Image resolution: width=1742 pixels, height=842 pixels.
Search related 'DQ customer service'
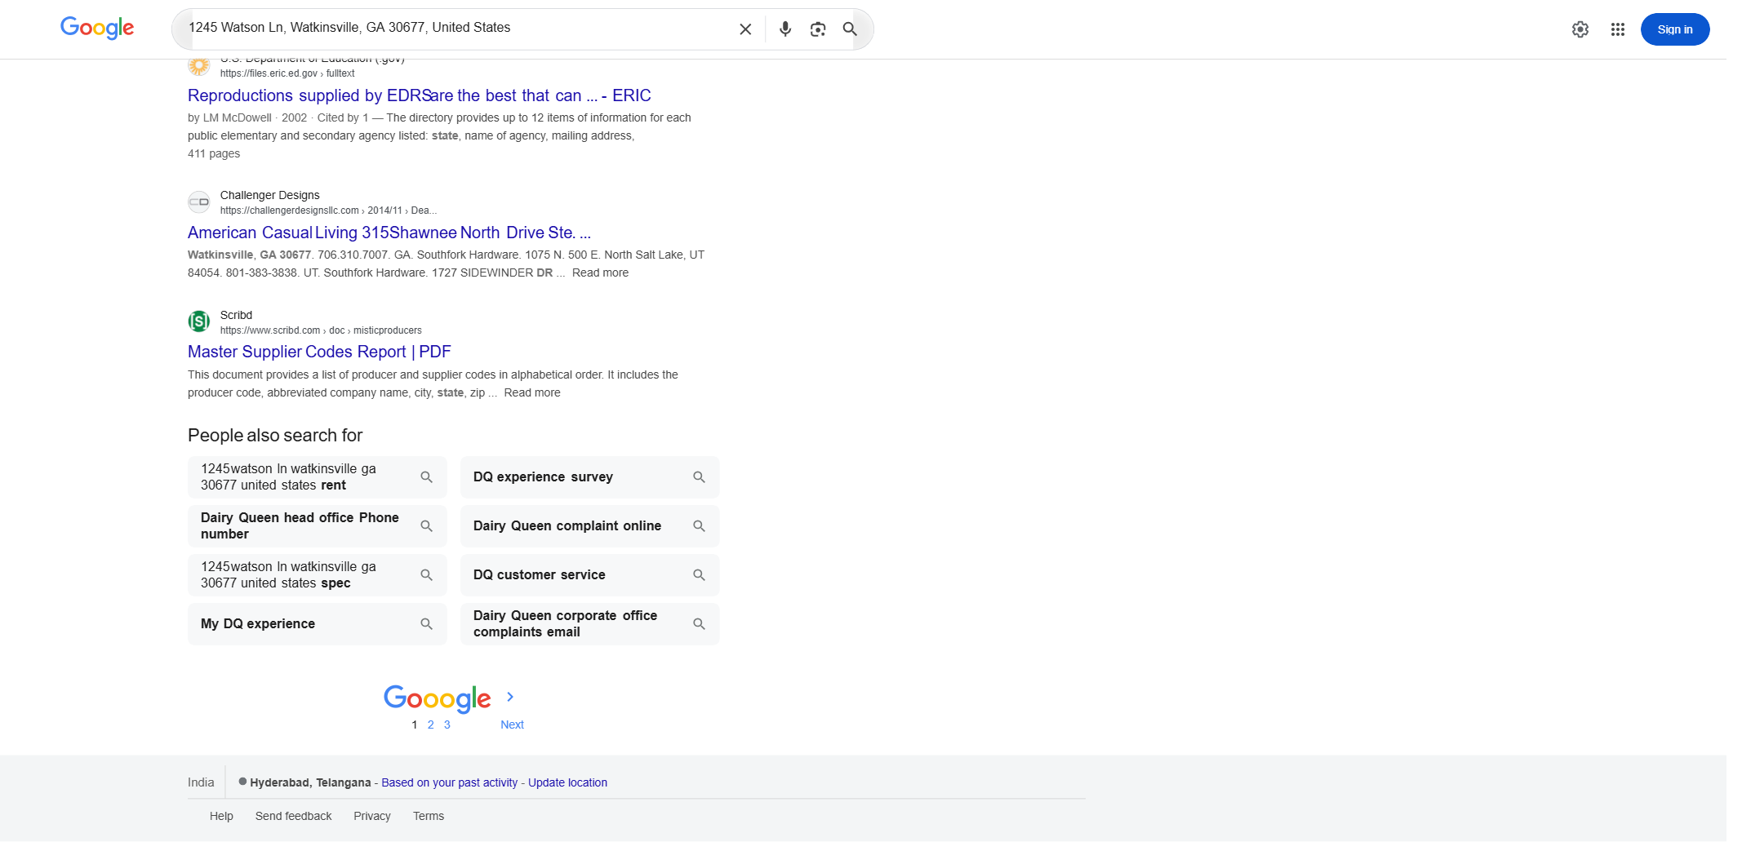pyautogui.click(x=590, y=575)
